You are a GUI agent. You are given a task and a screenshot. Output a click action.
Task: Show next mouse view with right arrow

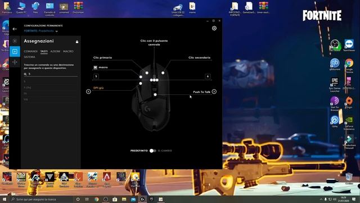214,91
